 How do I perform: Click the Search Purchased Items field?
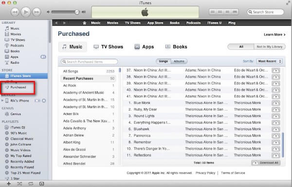90,62
